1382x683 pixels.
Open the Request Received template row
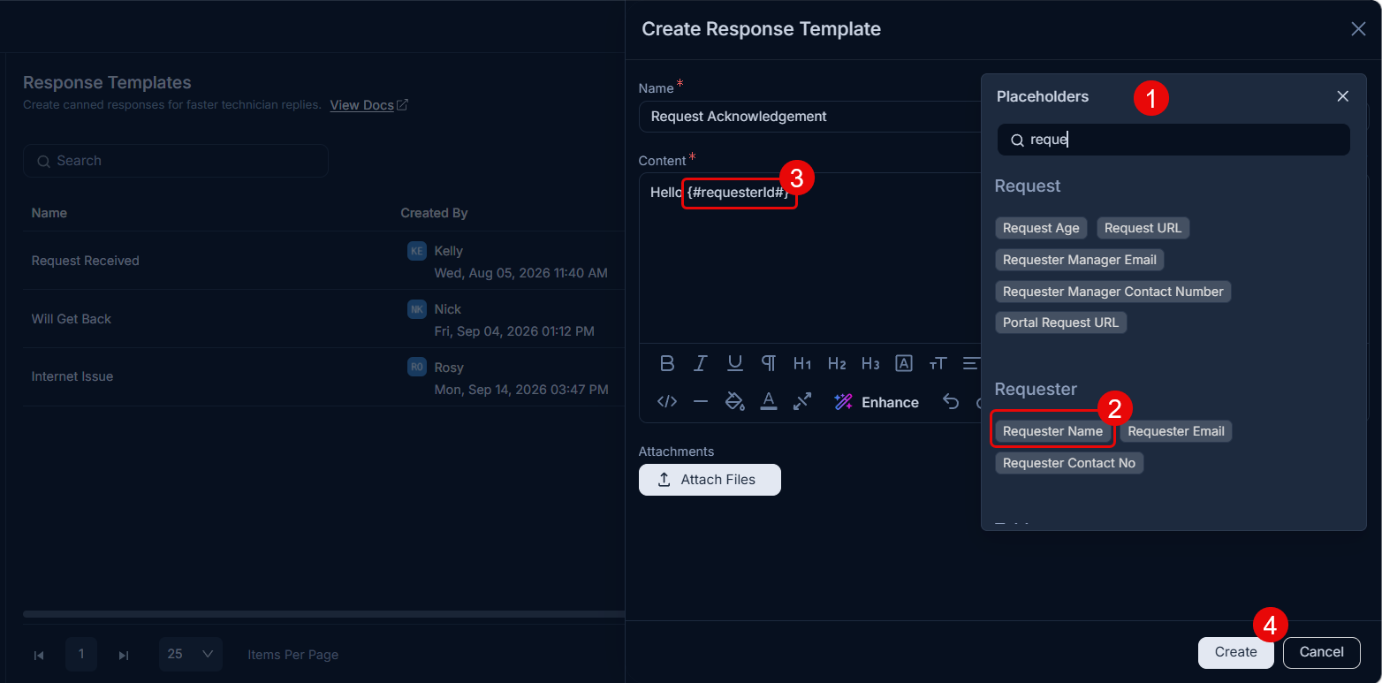323,261
